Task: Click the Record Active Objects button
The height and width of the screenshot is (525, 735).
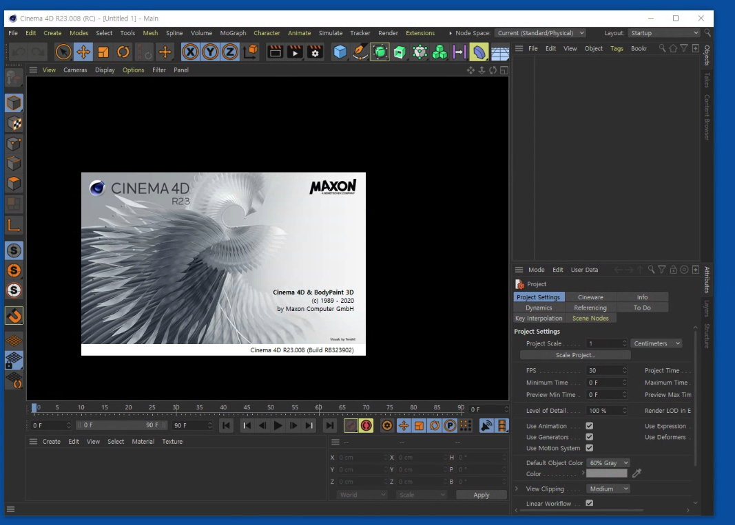Action: 351,426
